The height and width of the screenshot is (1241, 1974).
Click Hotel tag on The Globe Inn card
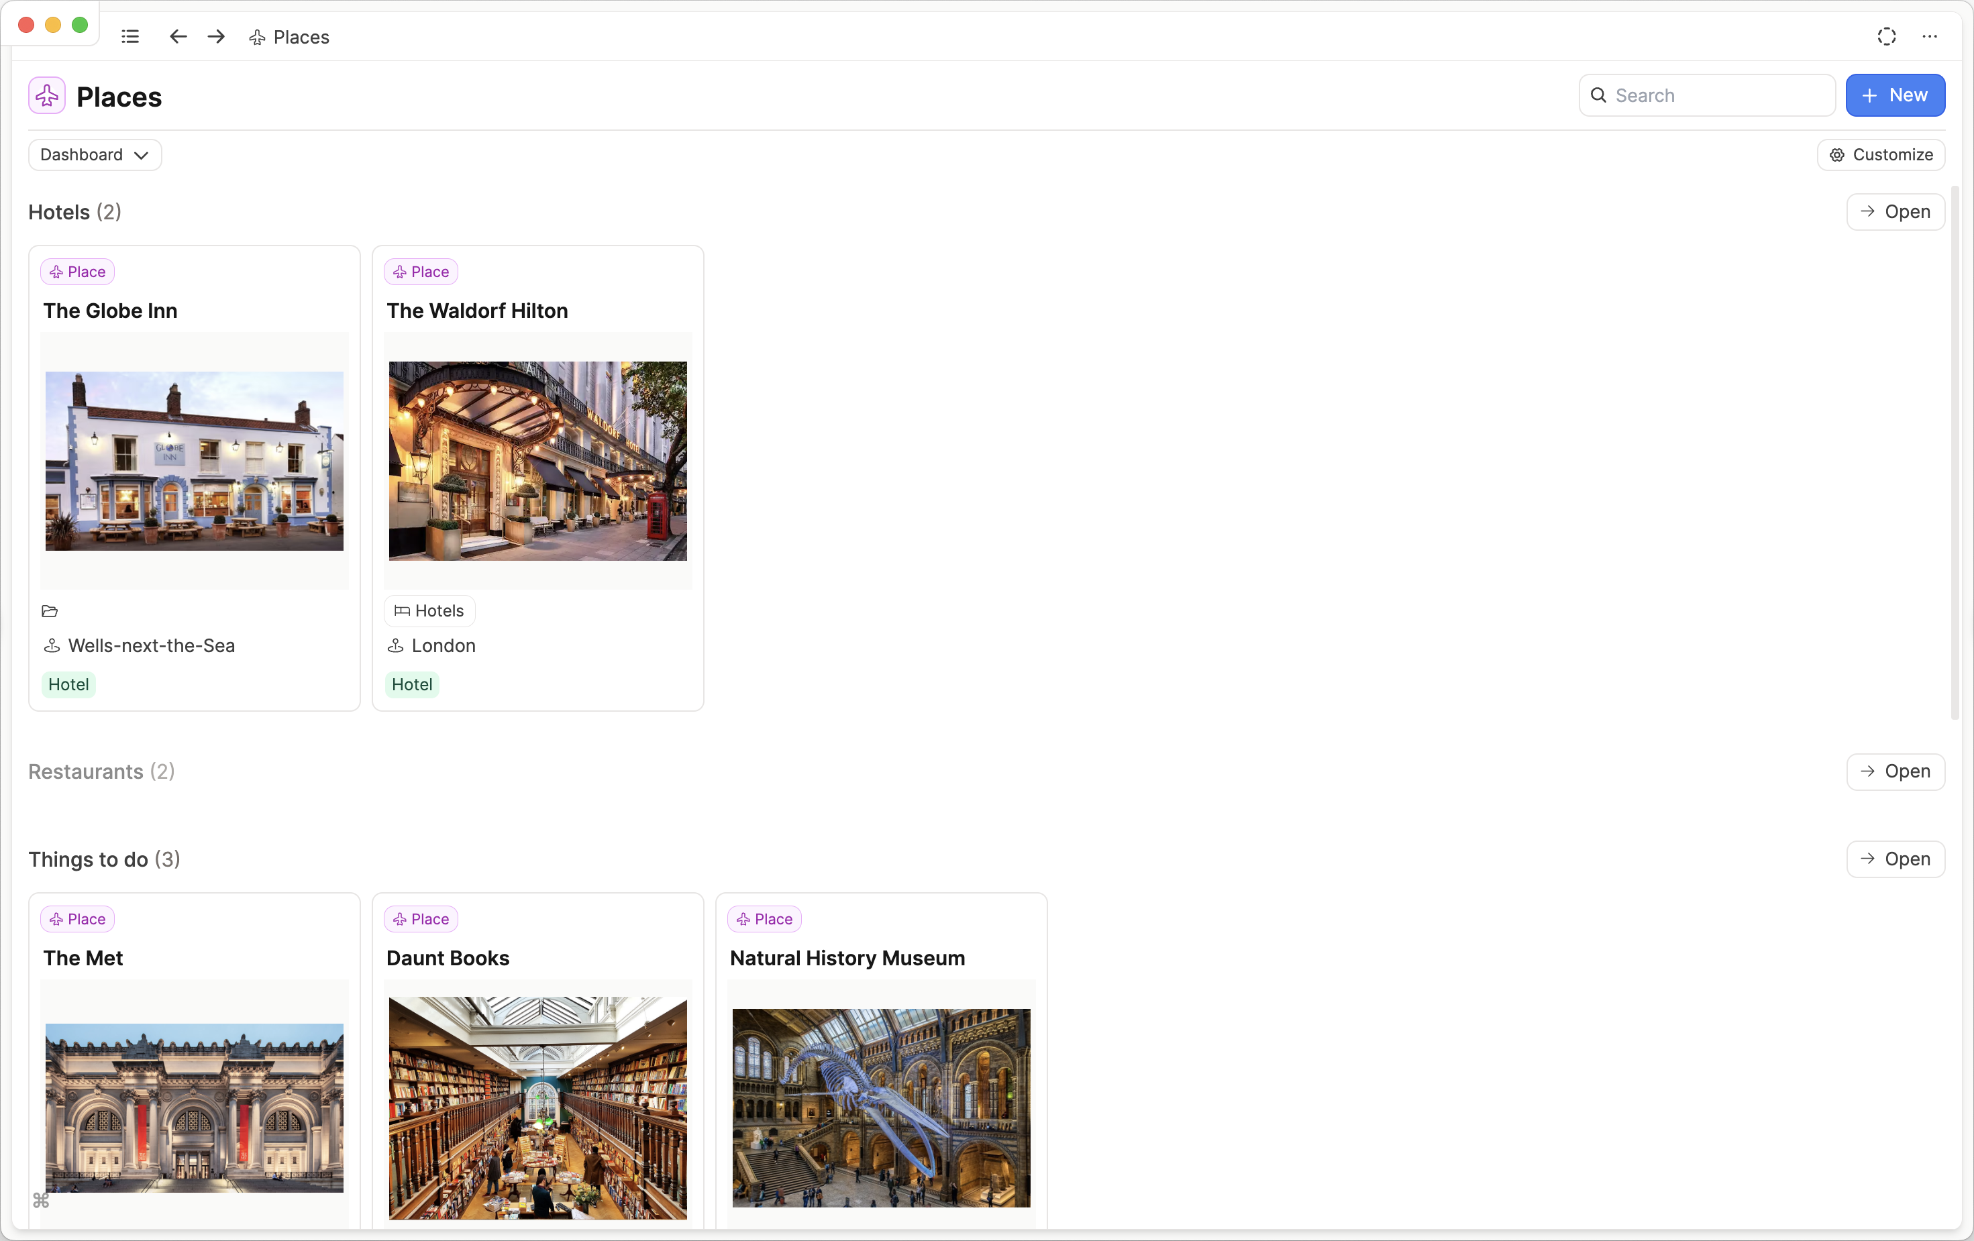pyautogui.click(x=69, y=686)
